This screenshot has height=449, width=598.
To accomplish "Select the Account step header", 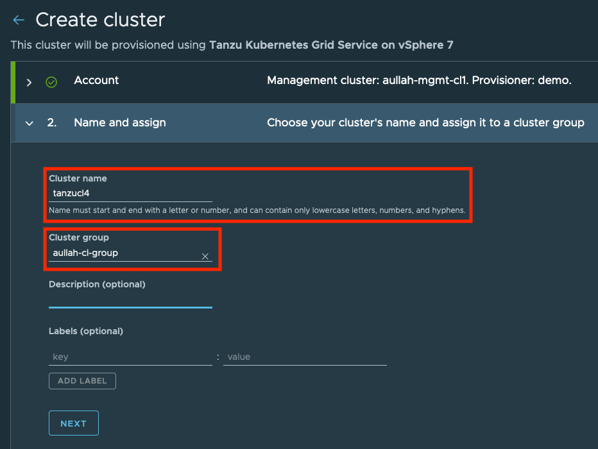I will coord(96,81).
